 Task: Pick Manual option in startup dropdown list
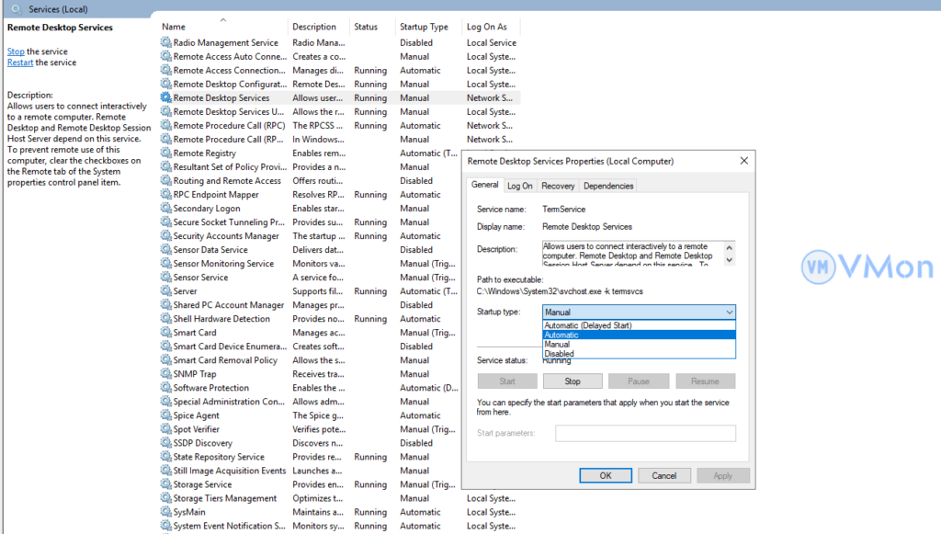[x=557, y=345]
